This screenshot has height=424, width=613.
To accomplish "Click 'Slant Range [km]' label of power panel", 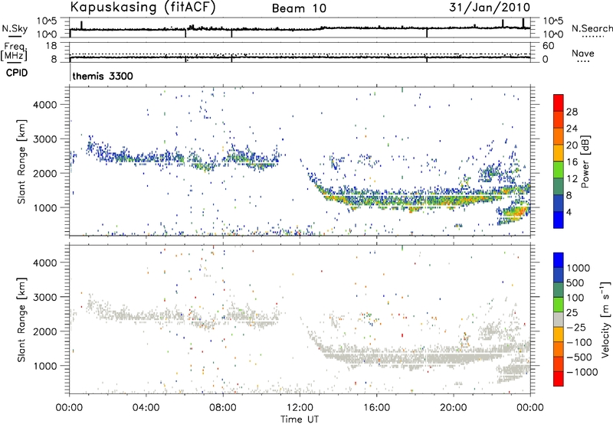I will pos(21,161).
